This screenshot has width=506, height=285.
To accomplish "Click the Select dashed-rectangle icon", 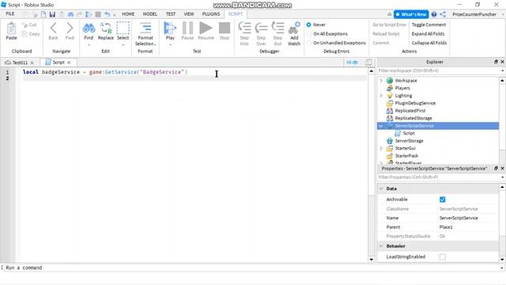I will click(123, 28).
